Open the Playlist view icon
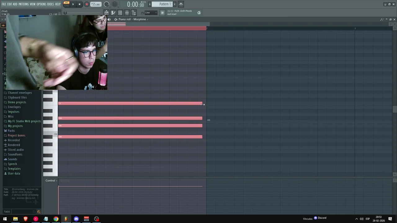397x223 pixels. (x=106, y=13)
